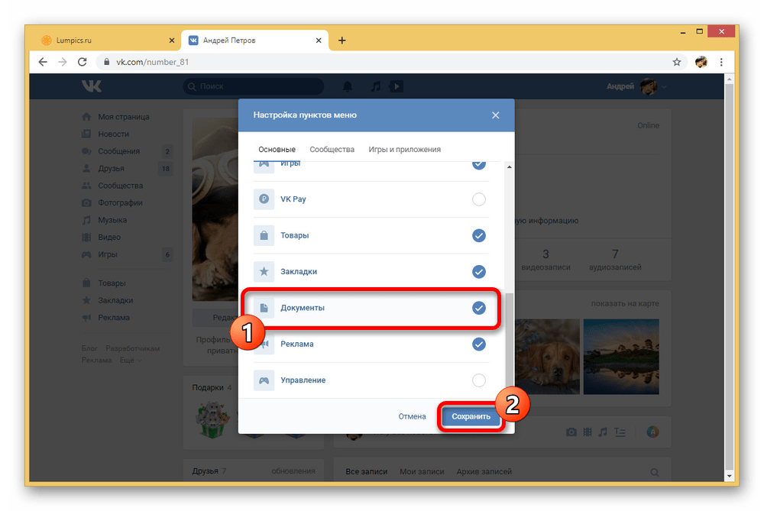Uncheck the Закладки menu item
The width and height of the screenshot is (764, 511).
tap(479, 271)
